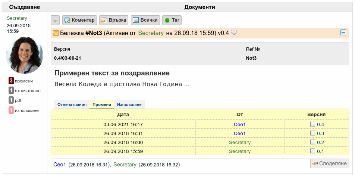Check the version 0.4 checkbox
The width and height of the screenshot is (355, 175).
click(312, 124)
